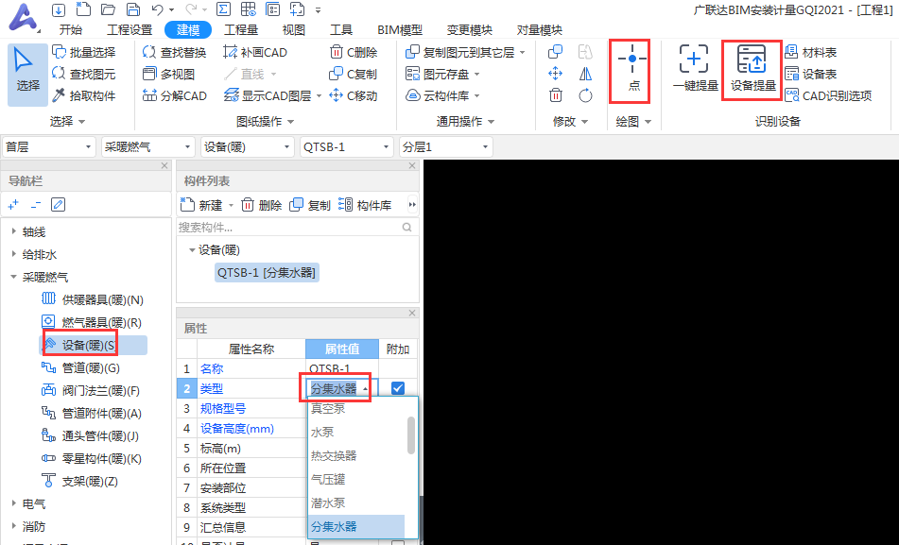Click the New file icon in quick access bar
The width and height of the screenshot is (899, 545).
click(x=84, y=9)
